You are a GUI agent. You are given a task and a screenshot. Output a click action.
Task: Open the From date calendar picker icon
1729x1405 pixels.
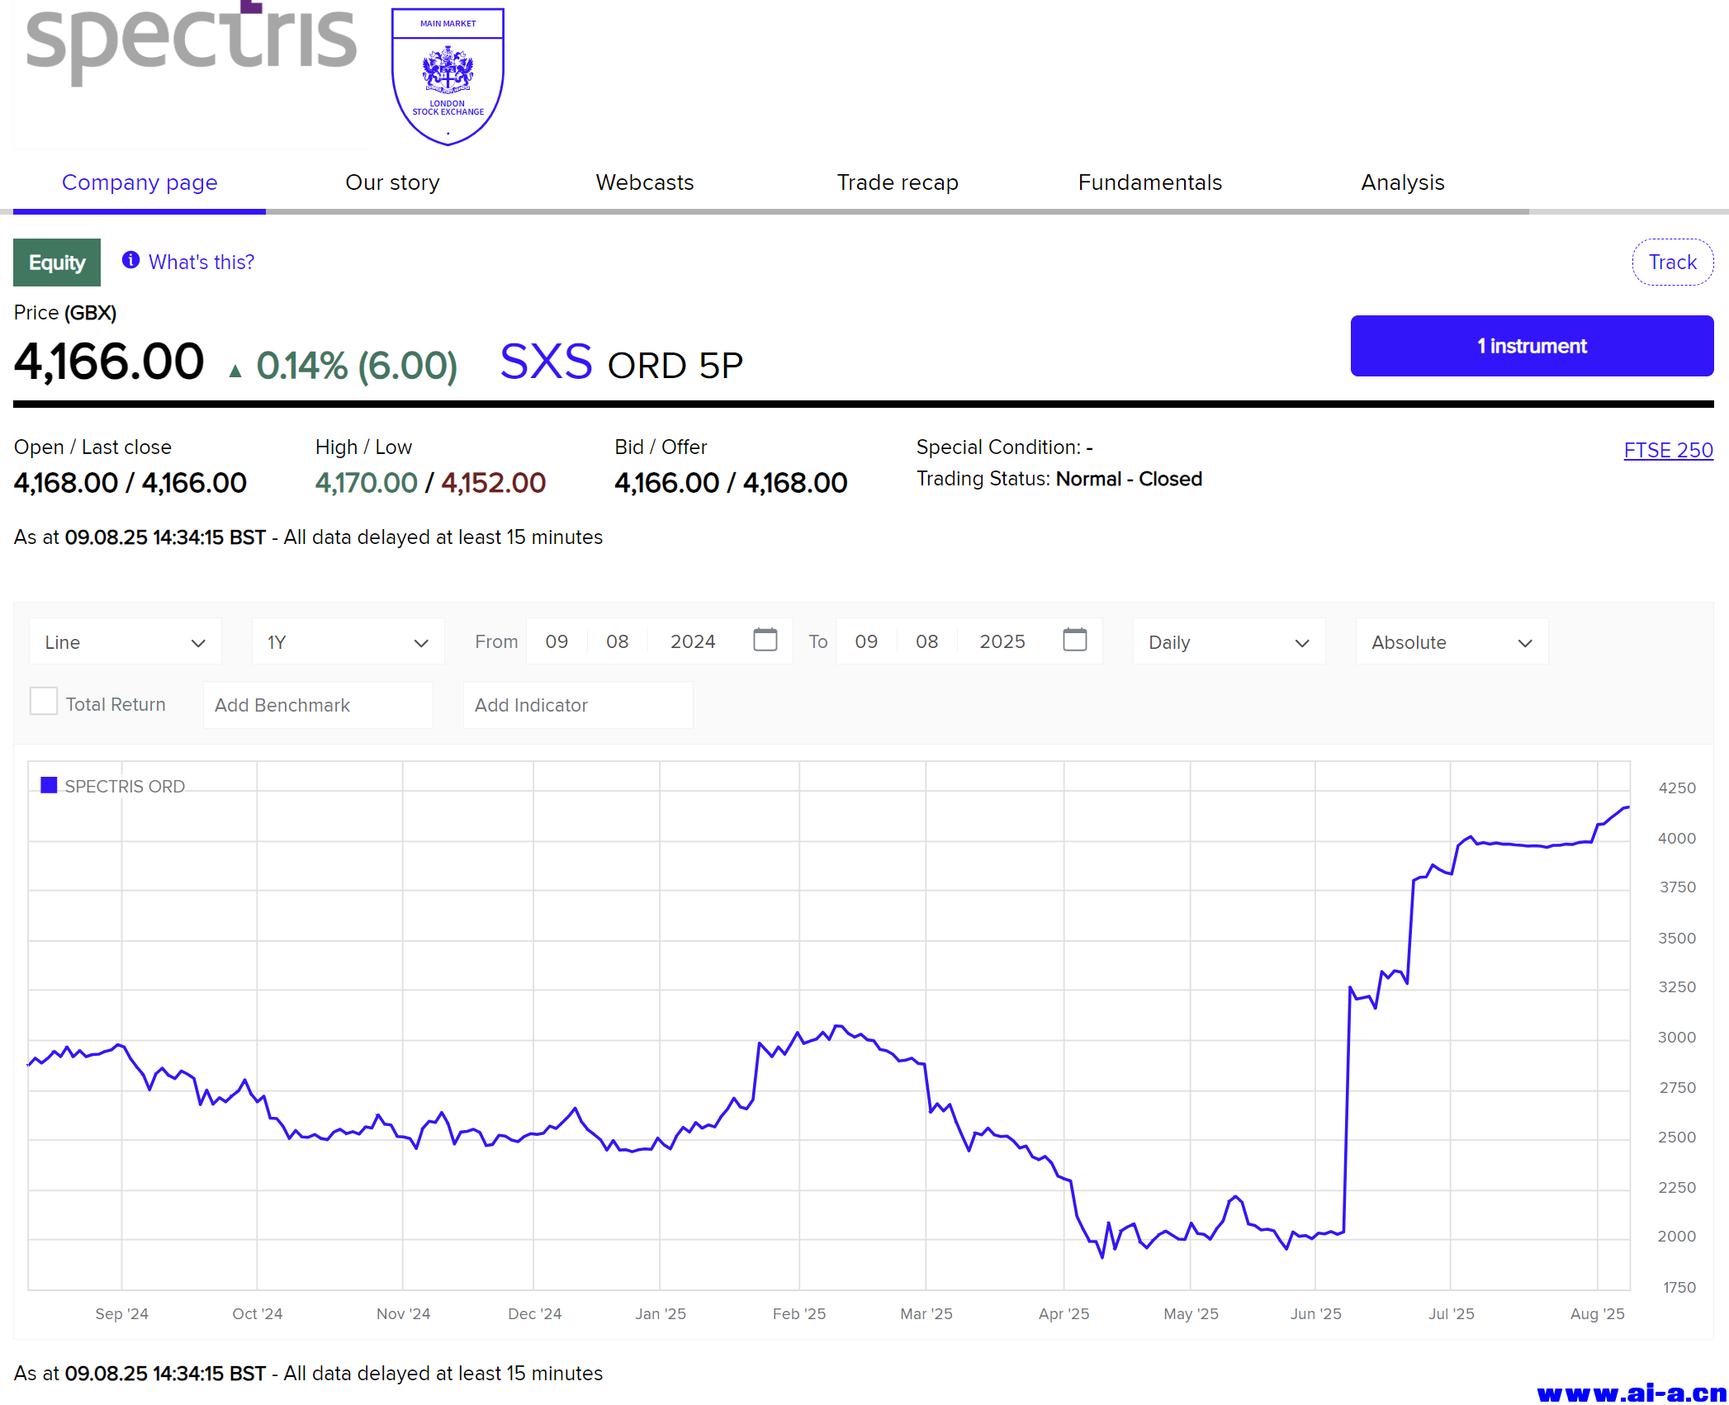point(765,641)
